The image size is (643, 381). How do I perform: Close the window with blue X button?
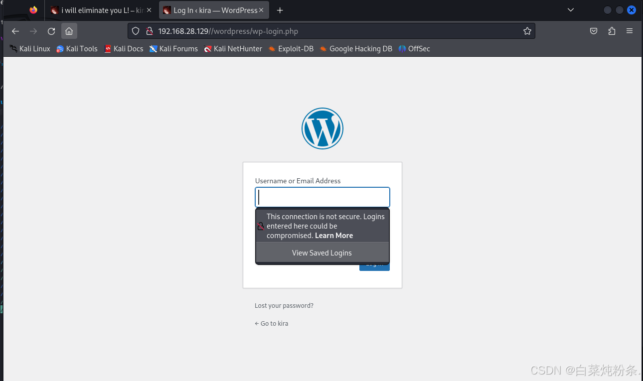pyautogui.click(x=632, y=10)
